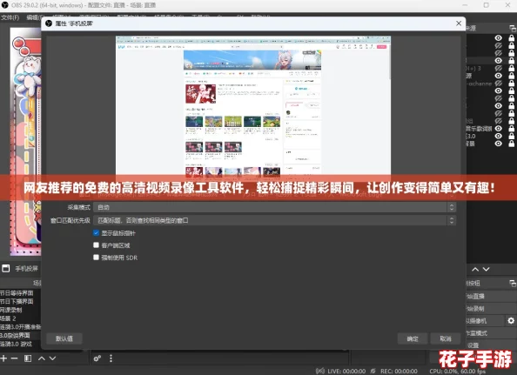
Task: Click 开始直播 in the controls dock
Action: 490,296
